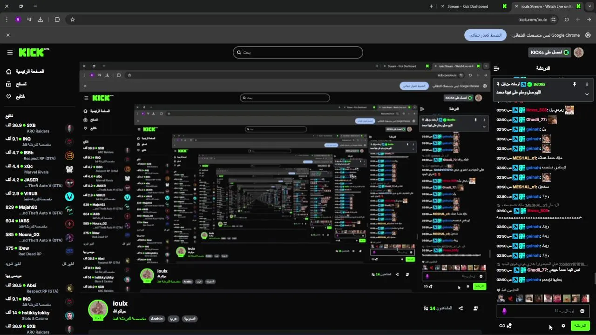Open iABS channel in sidebar
The height and width of the screenshot is (335, 596).
[39, 223]
